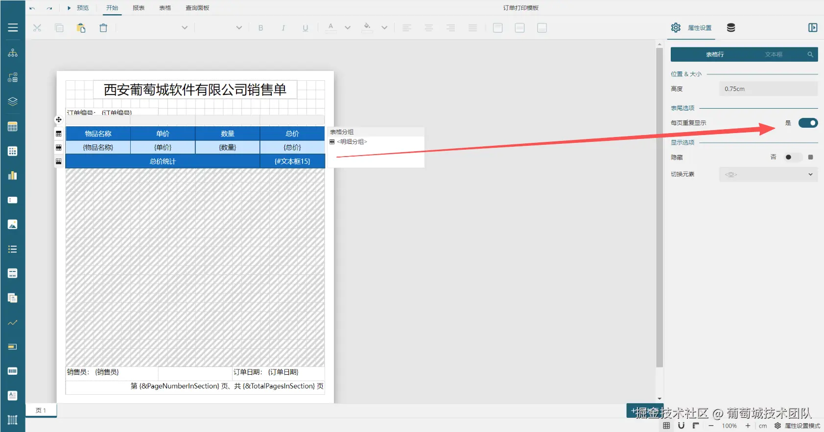
Task: Align text to the right
Action: [451, 28]
